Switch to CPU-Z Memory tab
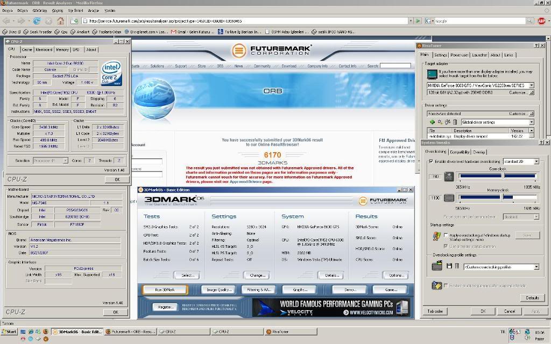 tap(62, 50)
